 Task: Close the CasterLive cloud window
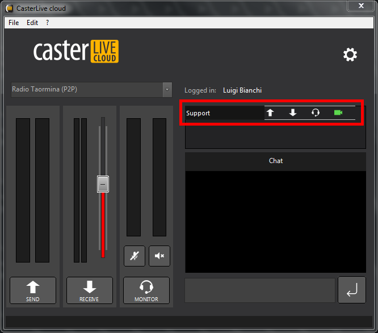tap(361, 6)
